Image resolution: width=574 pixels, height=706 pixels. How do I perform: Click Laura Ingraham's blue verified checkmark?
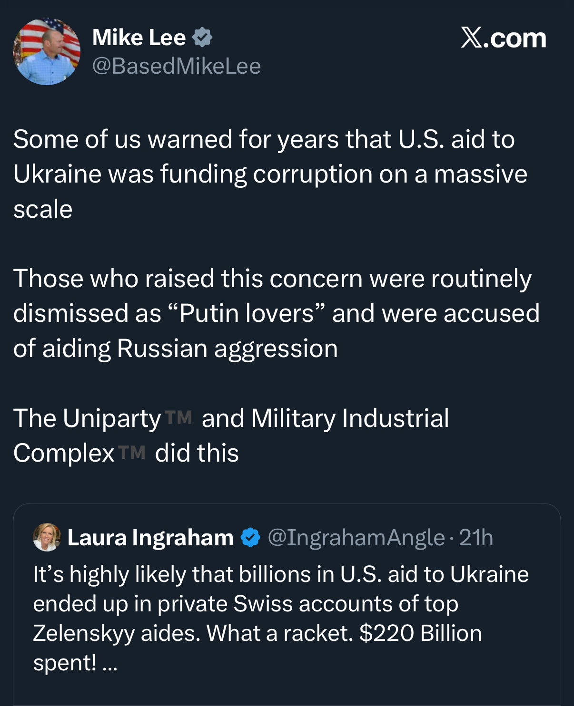coord(250,537)
